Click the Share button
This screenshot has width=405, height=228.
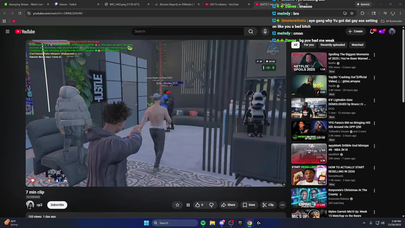point(228,205)
